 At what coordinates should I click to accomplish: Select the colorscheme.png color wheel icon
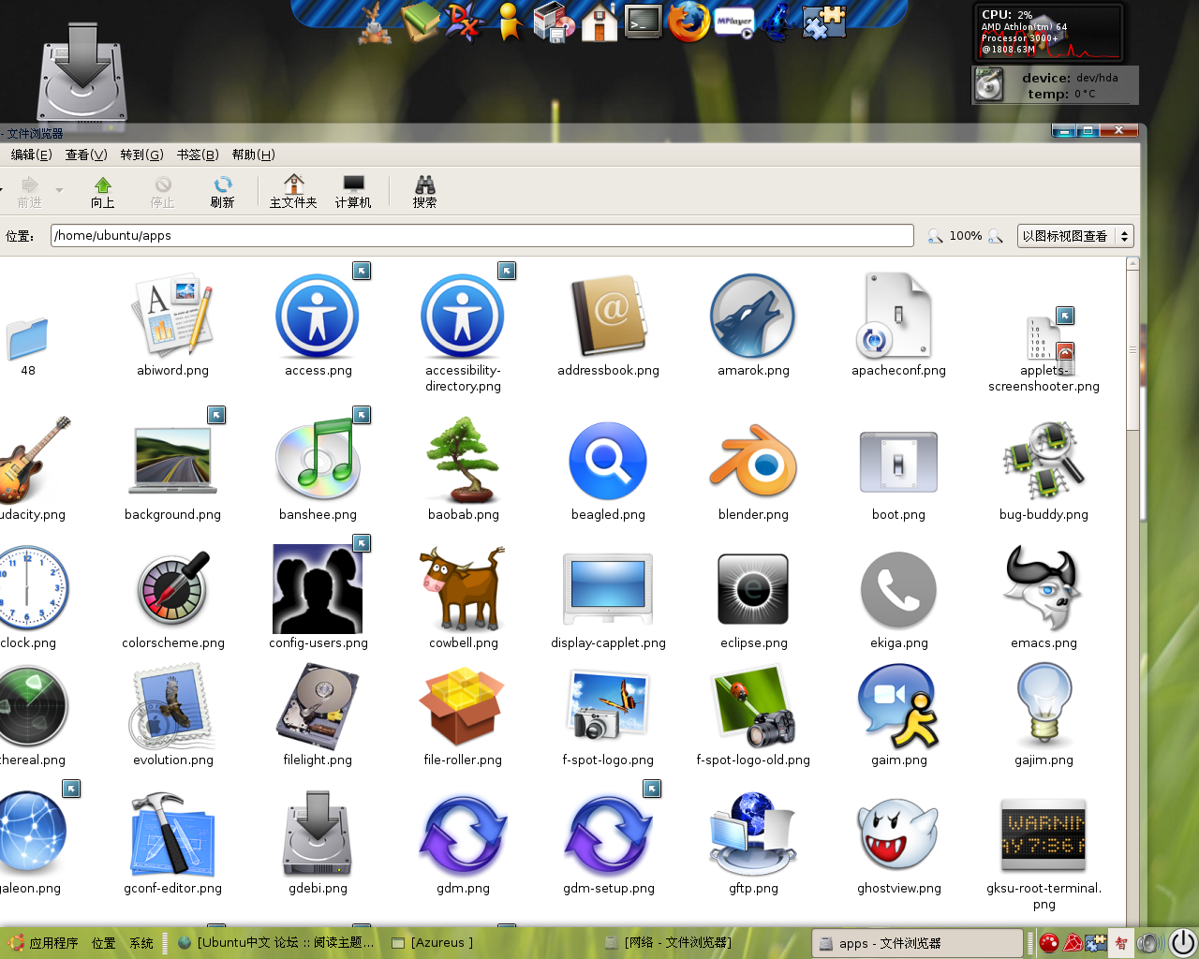[173, 588]
